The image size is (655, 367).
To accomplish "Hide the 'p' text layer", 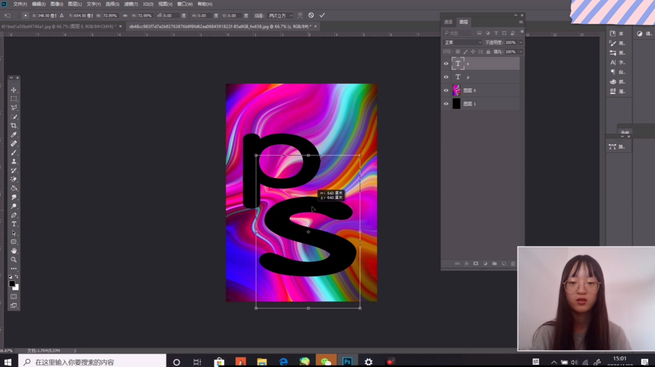I will click(446, 77).
